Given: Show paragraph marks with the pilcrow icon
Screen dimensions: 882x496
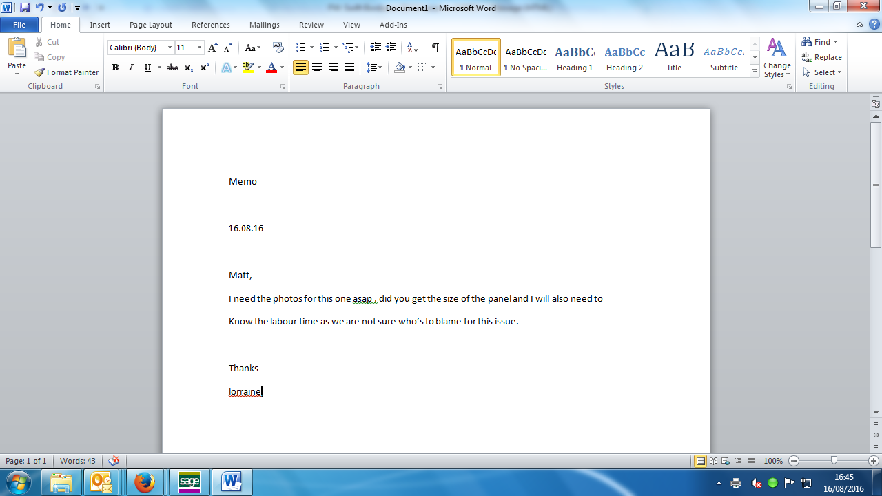Looking at the screenshot, I should click(435, 48).
